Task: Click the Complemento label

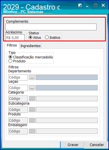Action: coord(17,22)
